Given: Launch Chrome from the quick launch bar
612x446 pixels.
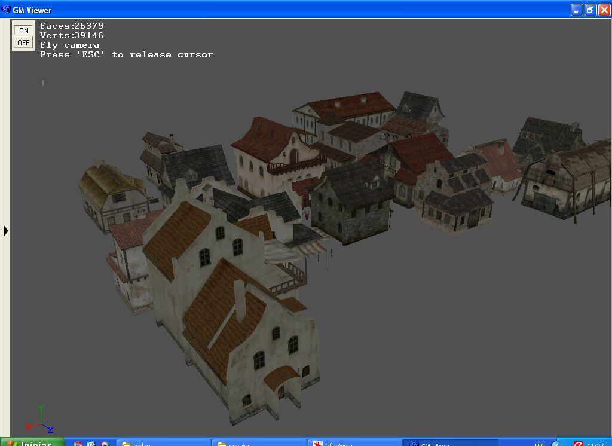Looking at the screenshot, I should coord(78,444).
